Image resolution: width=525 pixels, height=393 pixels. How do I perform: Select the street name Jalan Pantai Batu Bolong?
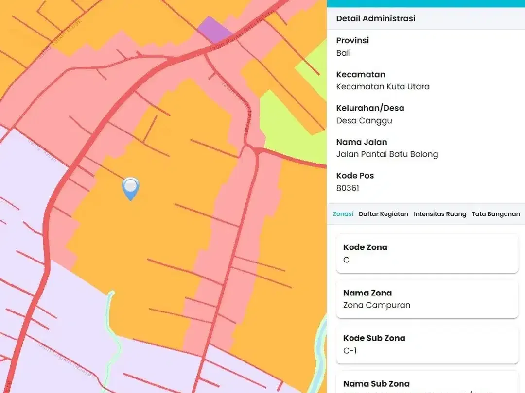pyautogui.click(x=387, y=154)
